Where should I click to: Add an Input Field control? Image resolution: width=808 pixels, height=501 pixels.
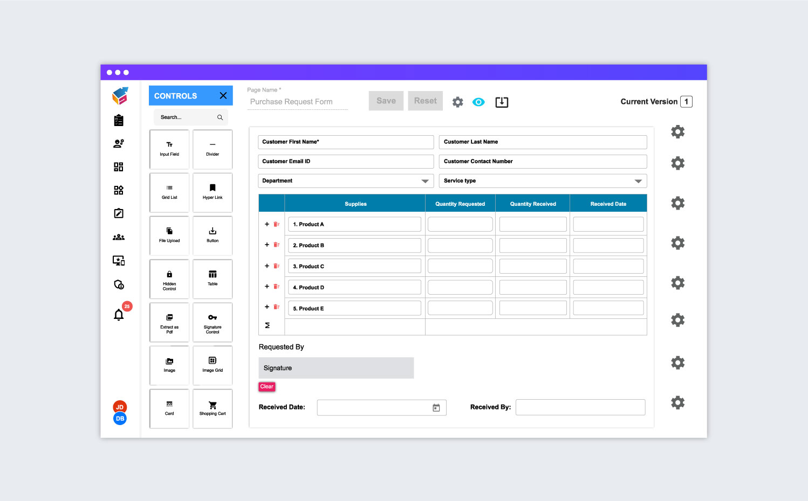point(169,149)
